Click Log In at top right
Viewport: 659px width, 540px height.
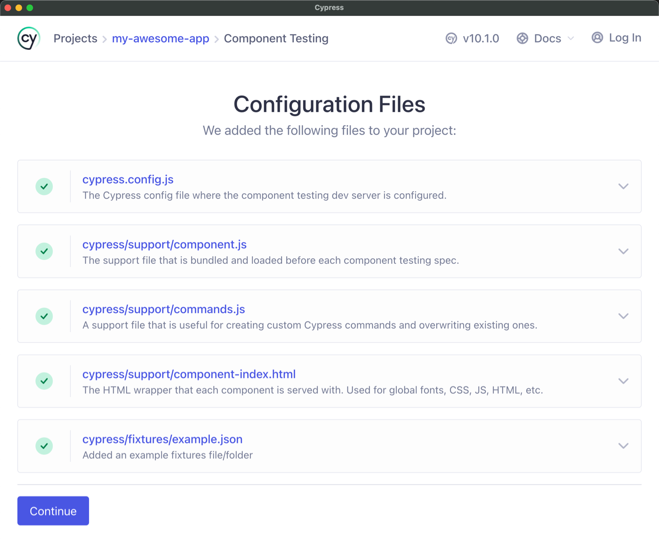coord(625,38)
